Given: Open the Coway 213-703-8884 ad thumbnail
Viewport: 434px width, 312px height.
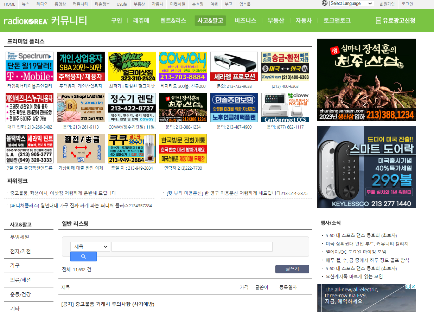Looking at the screenshot, I should (183, 66).
